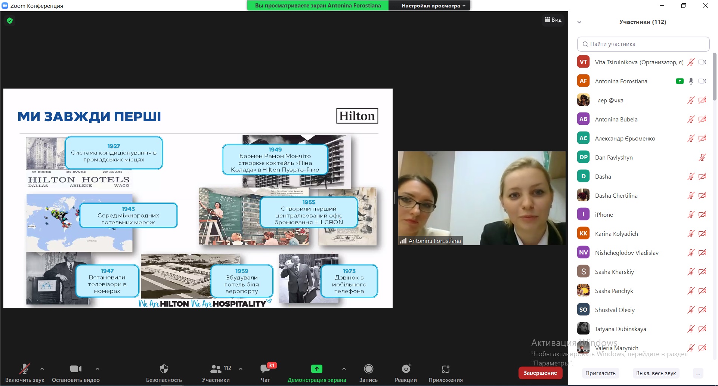Click _лер @чка_ muted microphone icon
This screenshot has height=386, width=718.
[691, 100]
